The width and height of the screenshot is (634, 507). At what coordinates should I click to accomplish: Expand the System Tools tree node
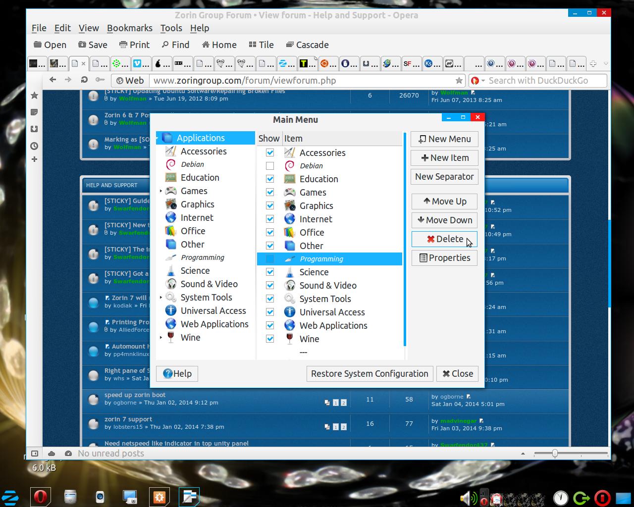[161, 298]
